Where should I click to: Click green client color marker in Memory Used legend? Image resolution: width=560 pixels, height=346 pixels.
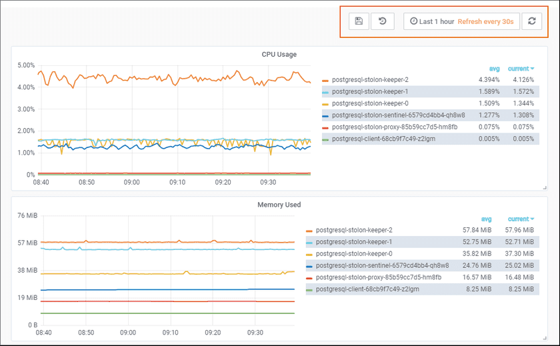[x=309, y=289]
